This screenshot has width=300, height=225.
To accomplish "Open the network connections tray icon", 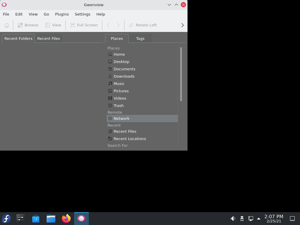I will tap(251, 219).
